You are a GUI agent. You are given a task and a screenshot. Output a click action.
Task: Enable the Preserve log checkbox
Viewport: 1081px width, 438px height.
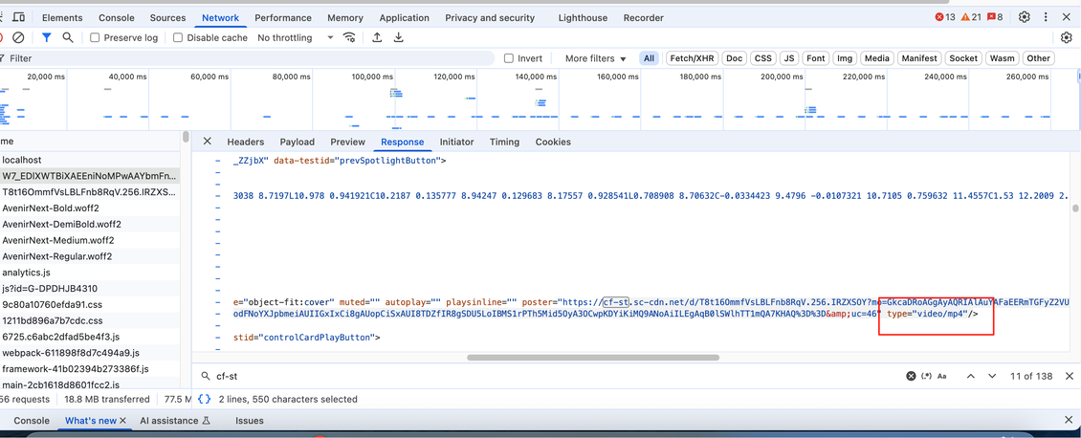pyautogui.click(x=95, y=38)
